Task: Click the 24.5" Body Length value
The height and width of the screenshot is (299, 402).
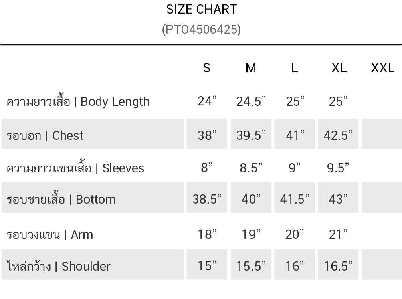Action: click(x=251, y=101)
